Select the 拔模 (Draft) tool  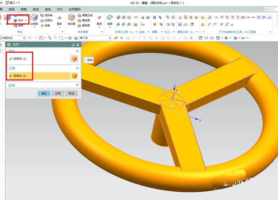click(45, 25)
